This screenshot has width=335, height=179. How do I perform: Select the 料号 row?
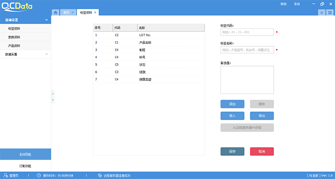click(x=149, y=57)
